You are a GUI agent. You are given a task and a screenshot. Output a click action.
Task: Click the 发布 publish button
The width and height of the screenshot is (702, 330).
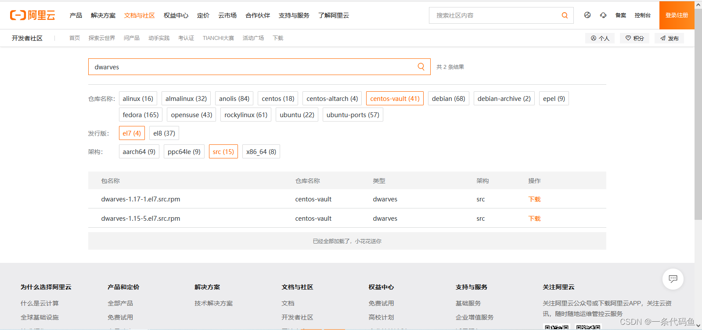point(669,38)
